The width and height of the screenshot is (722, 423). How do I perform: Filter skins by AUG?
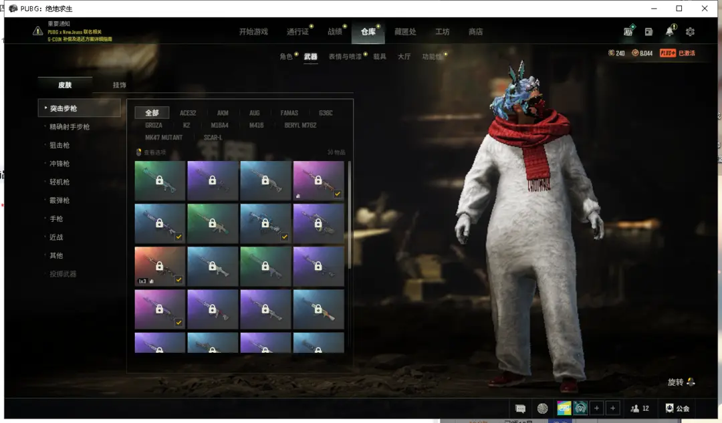(255, 113)
